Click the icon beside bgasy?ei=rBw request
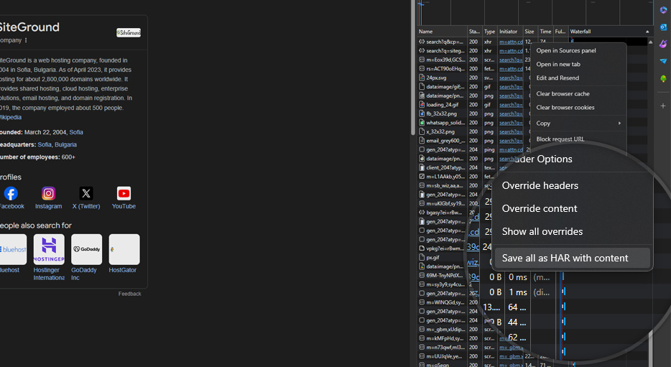Screen dimensions: 671x367 point(422,212)
